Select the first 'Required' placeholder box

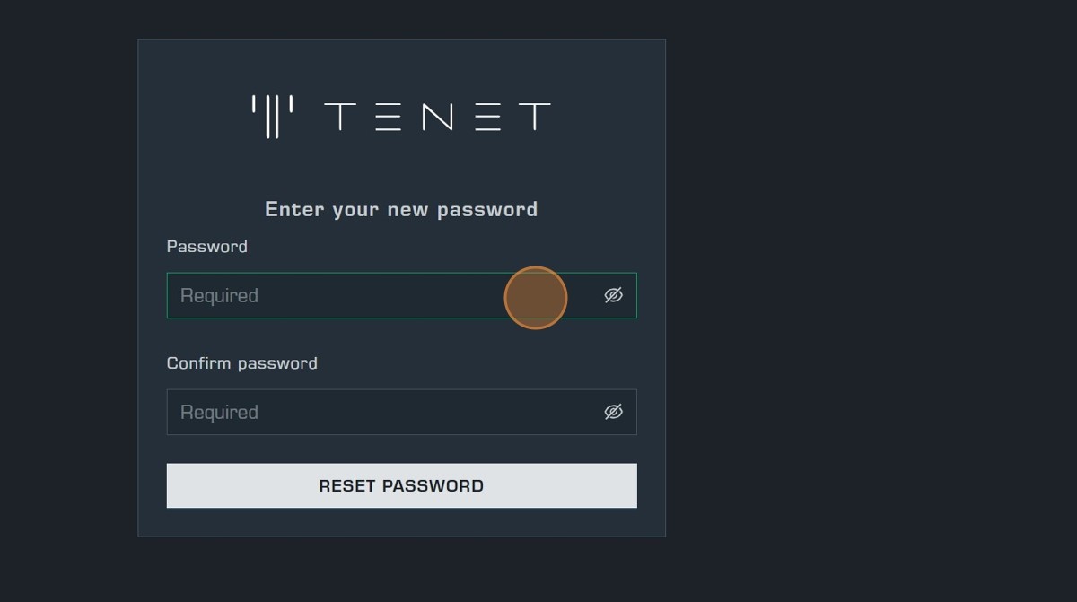pyautogui.click(x=359, y=295)
